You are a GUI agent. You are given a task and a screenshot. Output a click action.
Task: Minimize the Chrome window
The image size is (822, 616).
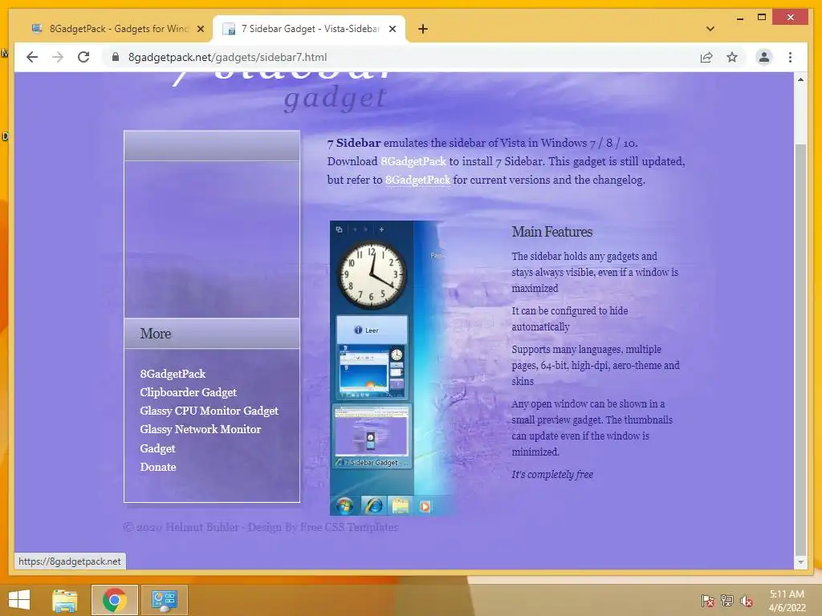(x=739, y=18)
